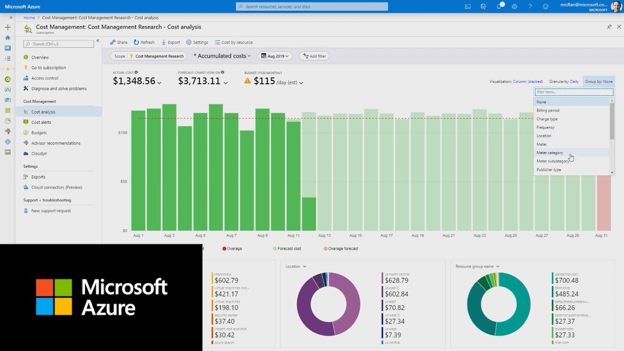The height and width of the screenshot is (351, 624).
Task: Click the Group by: None selector
Action: point(598,81)
